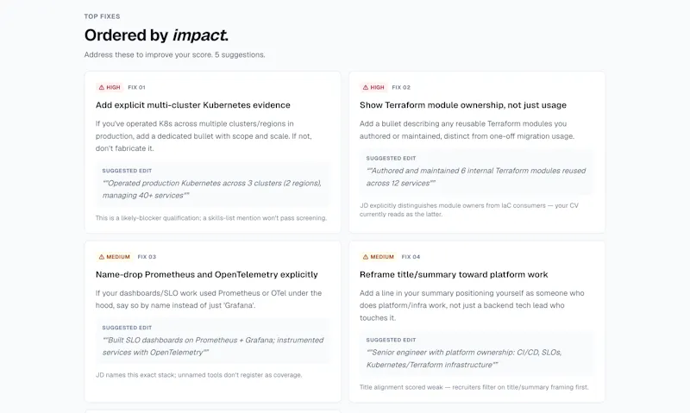
Task: Click the title alignment scored weak note
Action: click(x=474, y=387)
